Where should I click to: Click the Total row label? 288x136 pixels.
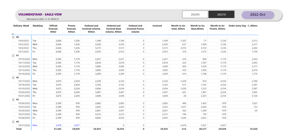[x=18, y=129]
